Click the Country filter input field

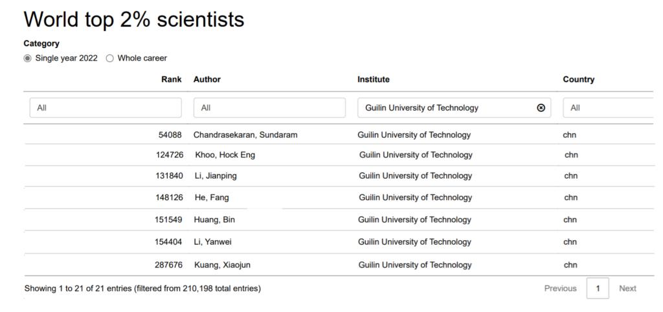609,108
